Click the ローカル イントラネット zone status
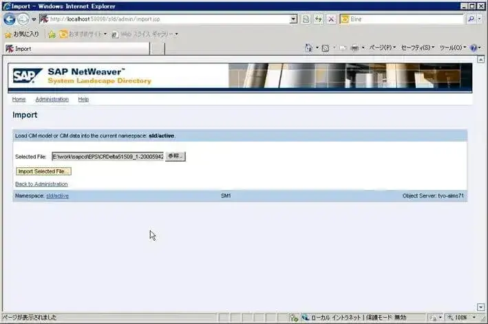Screen dimensions: 488x324 coord(336,318)
